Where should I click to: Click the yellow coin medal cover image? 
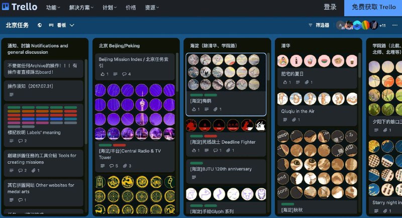[x=135, y=195]
